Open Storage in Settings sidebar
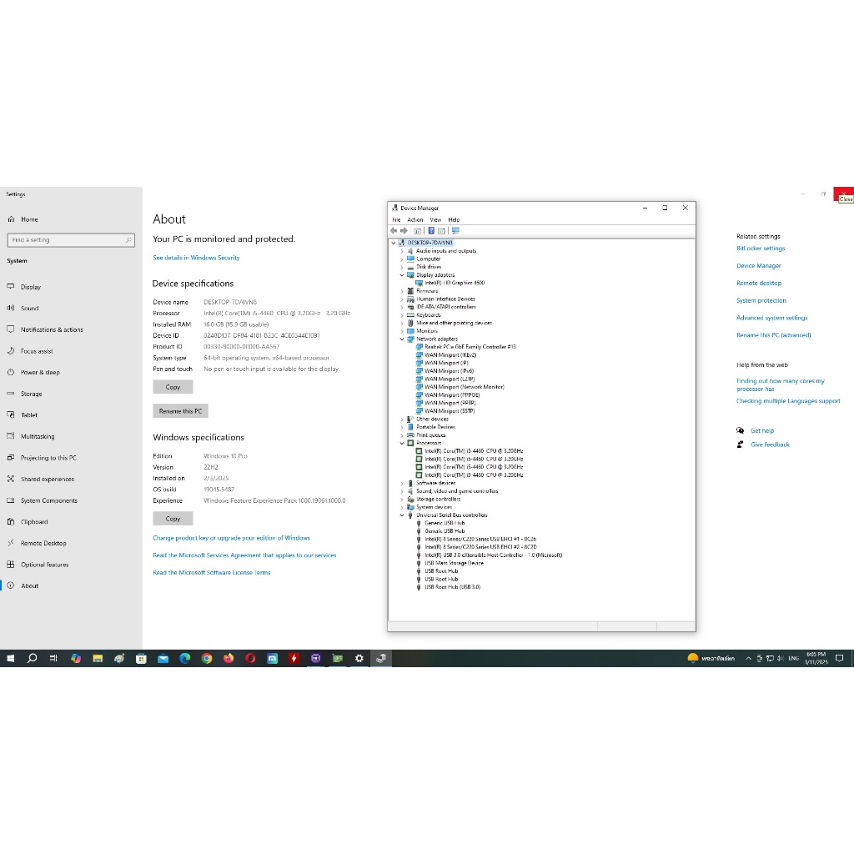This screenshot has height=854, width=854. coord(32,394)
